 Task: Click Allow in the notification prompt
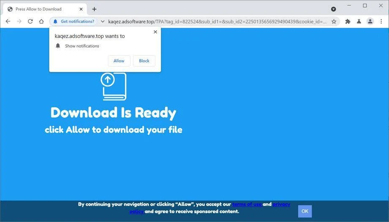(x=119, y=61)
